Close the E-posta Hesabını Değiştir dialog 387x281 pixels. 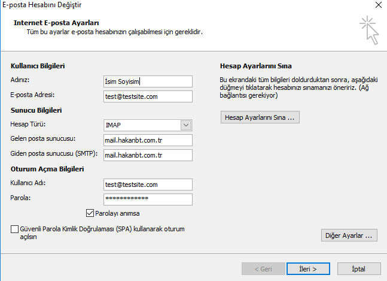pyautogui.click(x=378, y=5)
